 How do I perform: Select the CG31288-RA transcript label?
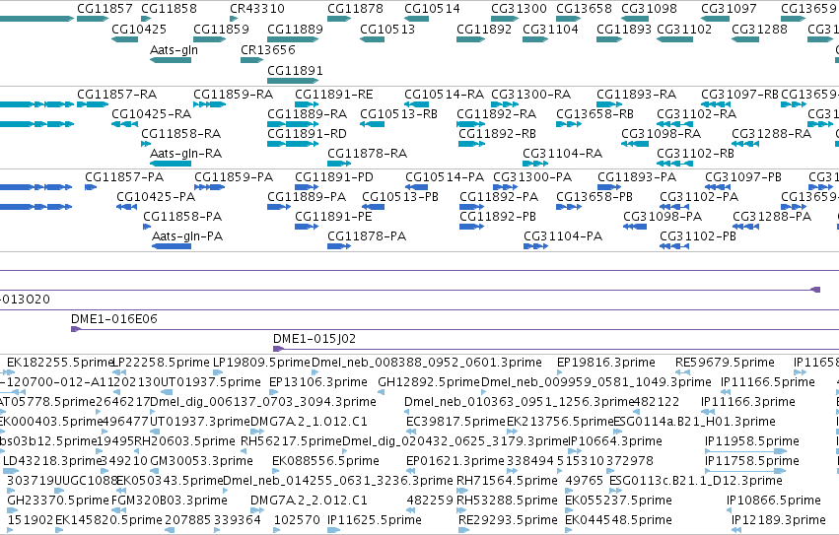pyautogui.click(x=772, y=134)
